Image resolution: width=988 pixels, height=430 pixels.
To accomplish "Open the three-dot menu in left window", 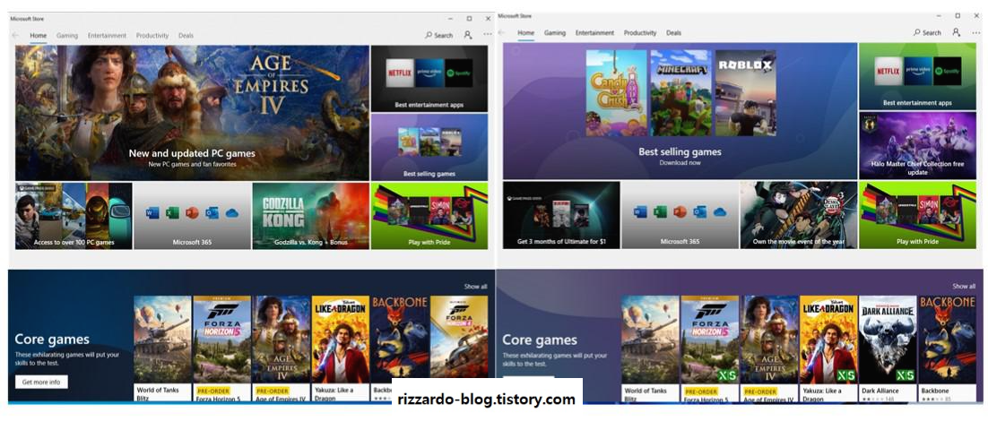I will [x=488, y=35].
